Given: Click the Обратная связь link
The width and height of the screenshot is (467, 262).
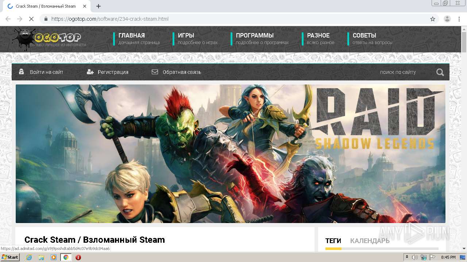Looking at the screenshot, I should [x=182, y=72].
